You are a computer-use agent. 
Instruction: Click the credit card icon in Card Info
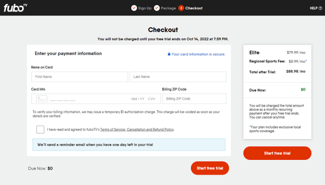41,99
